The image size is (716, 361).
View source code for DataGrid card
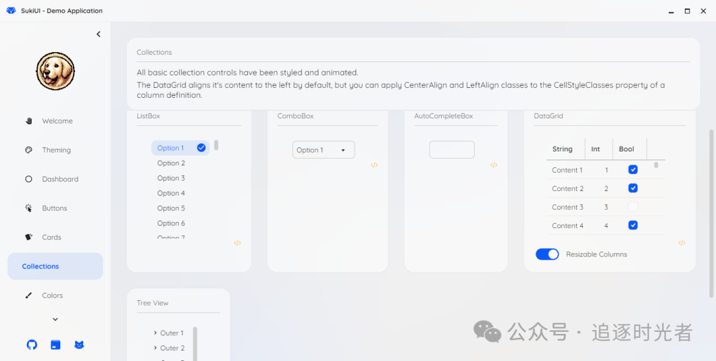682,243
